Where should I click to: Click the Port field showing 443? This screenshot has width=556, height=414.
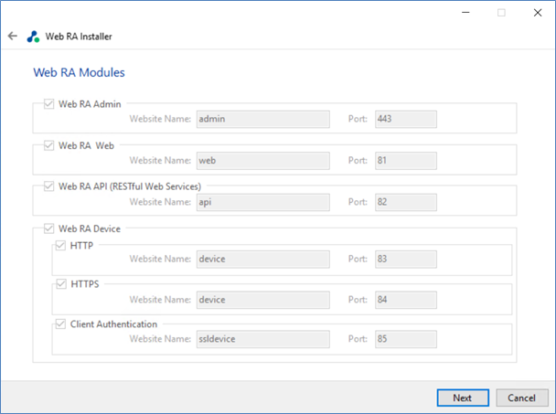[x=406, y=119]
